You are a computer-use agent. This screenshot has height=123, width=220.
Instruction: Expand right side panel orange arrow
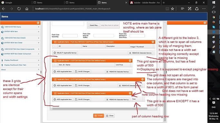click(205, 23)
